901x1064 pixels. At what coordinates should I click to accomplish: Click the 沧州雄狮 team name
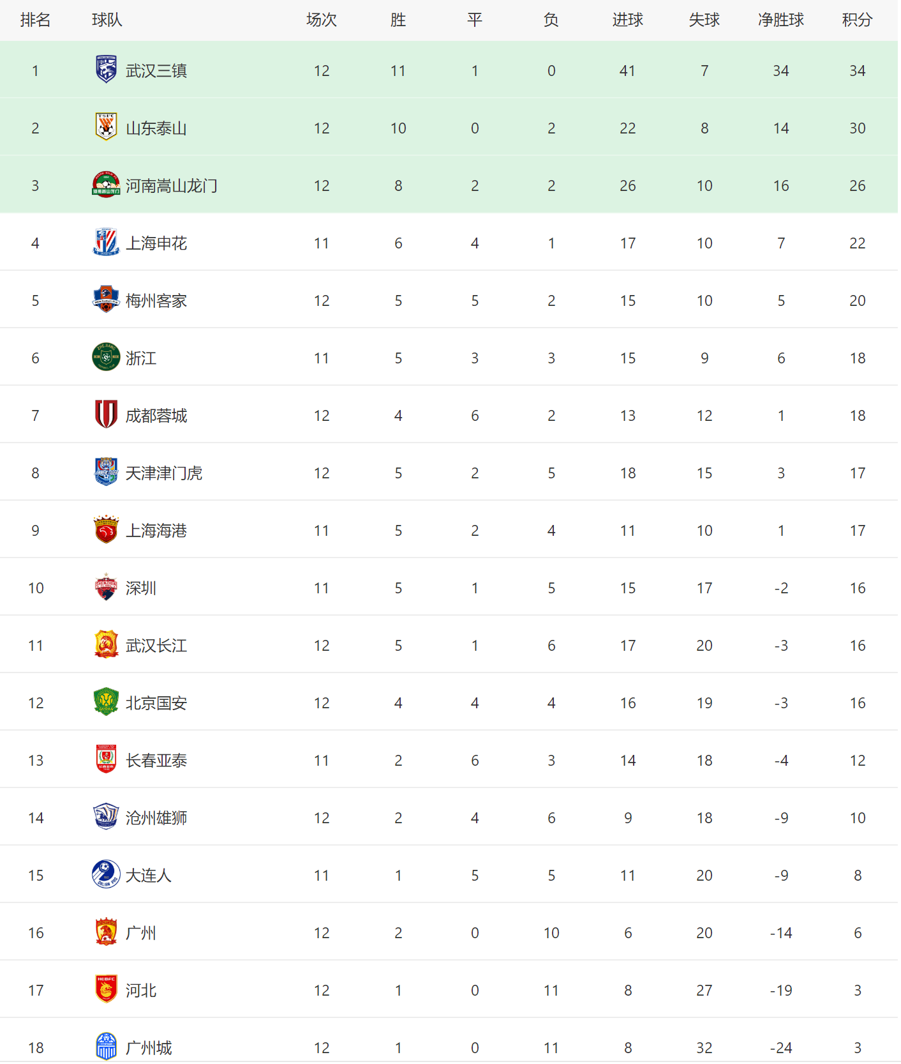coord(156,818)
